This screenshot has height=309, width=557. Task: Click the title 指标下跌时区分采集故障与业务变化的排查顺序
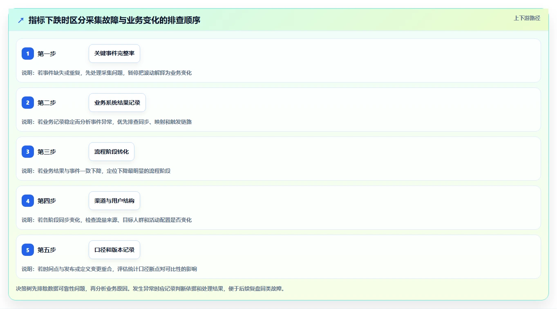pyautogui.click(x=114, y=20)
